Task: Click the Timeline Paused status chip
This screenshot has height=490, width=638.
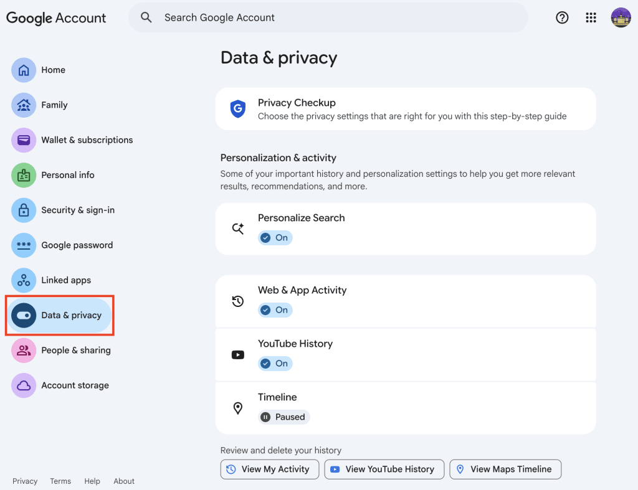Action: point(283,417)
